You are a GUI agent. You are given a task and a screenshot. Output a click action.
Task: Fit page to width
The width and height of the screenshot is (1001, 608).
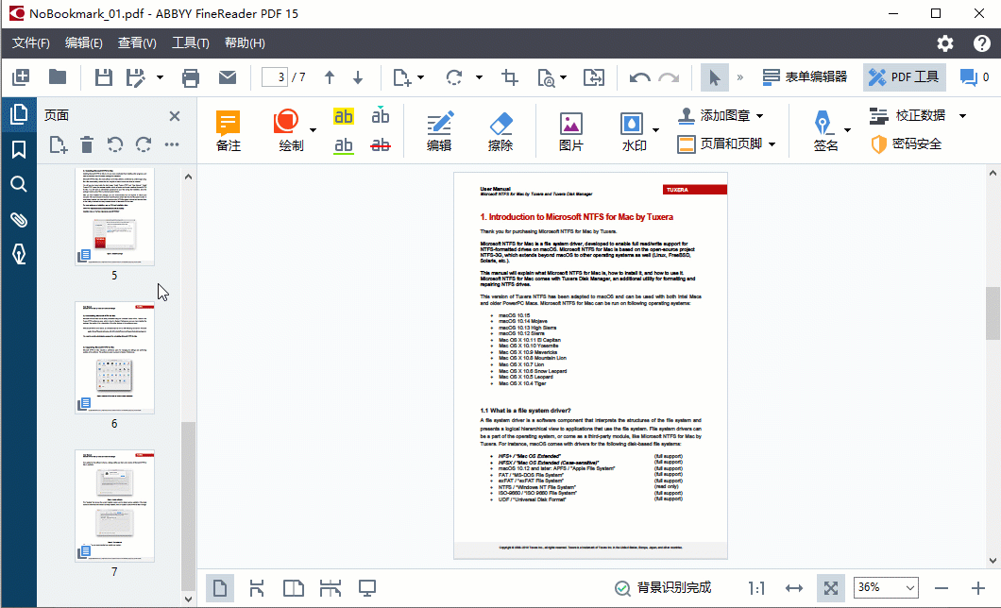coord(794,587)
